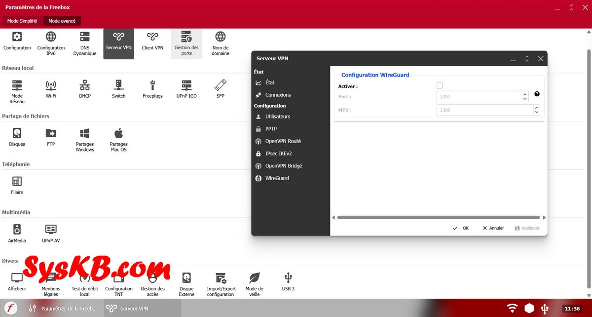The image size is (592, 317).
Task: Close the Serveur VPN dialog
Action: click(x=541, y=58)
